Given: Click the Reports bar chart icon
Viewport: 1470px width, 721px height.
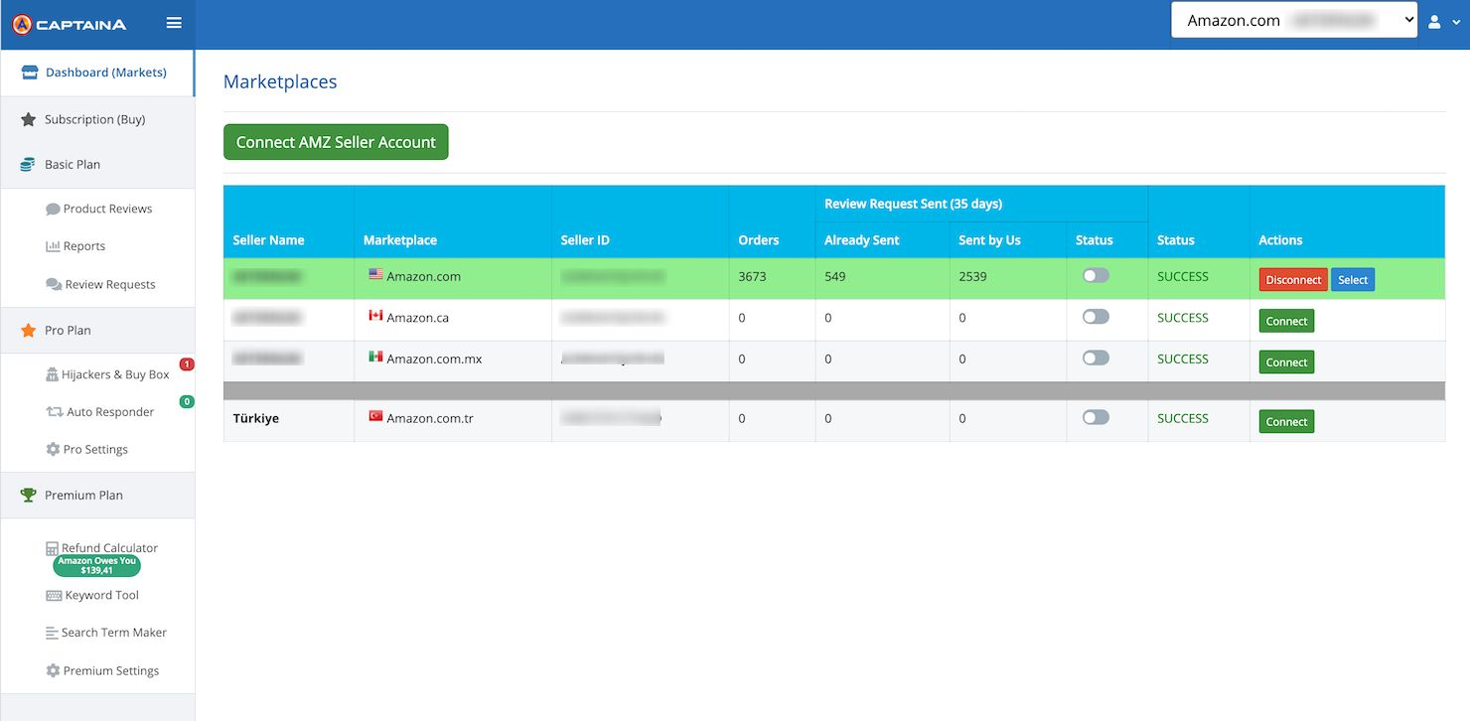Looking at the screenshot, I should click(x=53, y=246).
